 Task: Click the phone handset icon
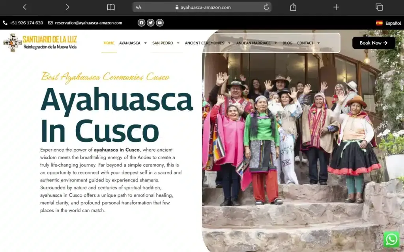point(5,22)
